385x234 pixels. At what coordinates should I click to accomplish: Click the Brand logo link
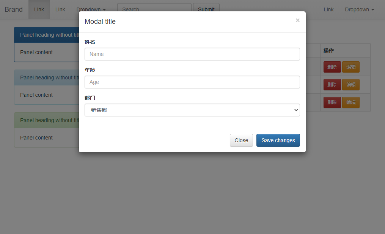click(x=14, y=9)
